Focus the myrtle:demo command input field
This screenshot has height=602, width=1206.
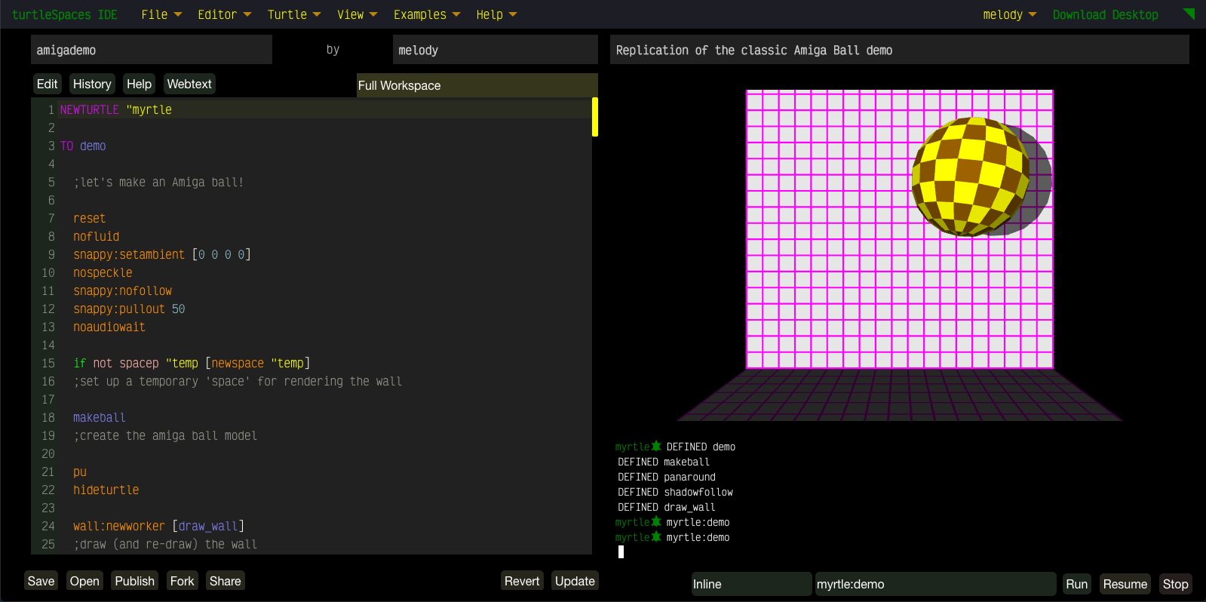(934, 584)
